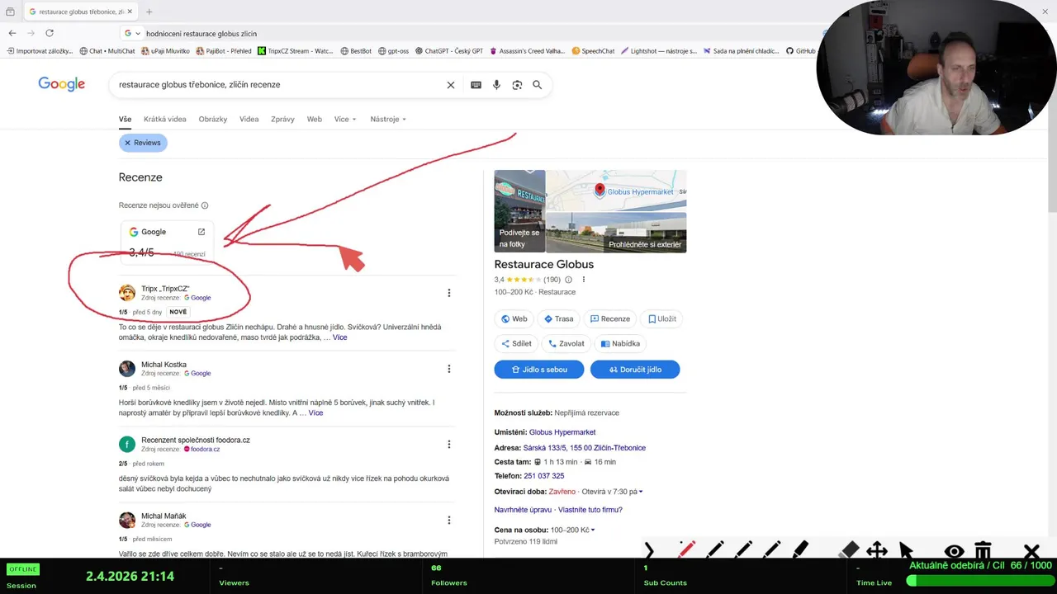Switch to Krátká videa tab
Image resolution: width=1057 pixels, height=594 pixels.
(x=164, y=120)
